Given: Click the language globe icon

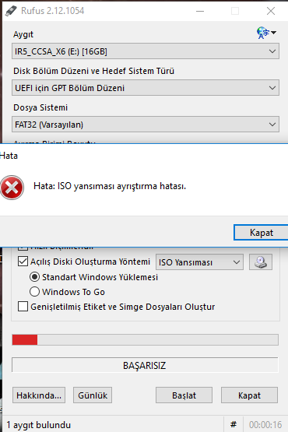Looking at the screenshot, I should click(x=263, y=33).
